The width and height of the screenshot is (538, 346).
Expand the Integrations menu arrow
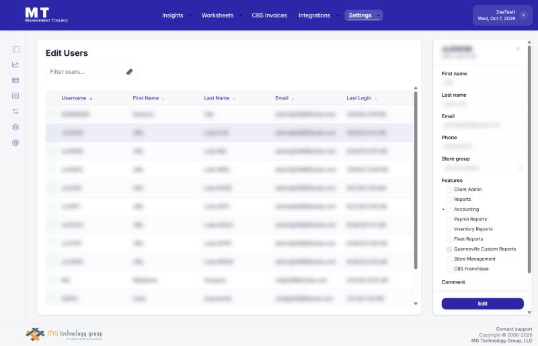click(x=338, y=15)
